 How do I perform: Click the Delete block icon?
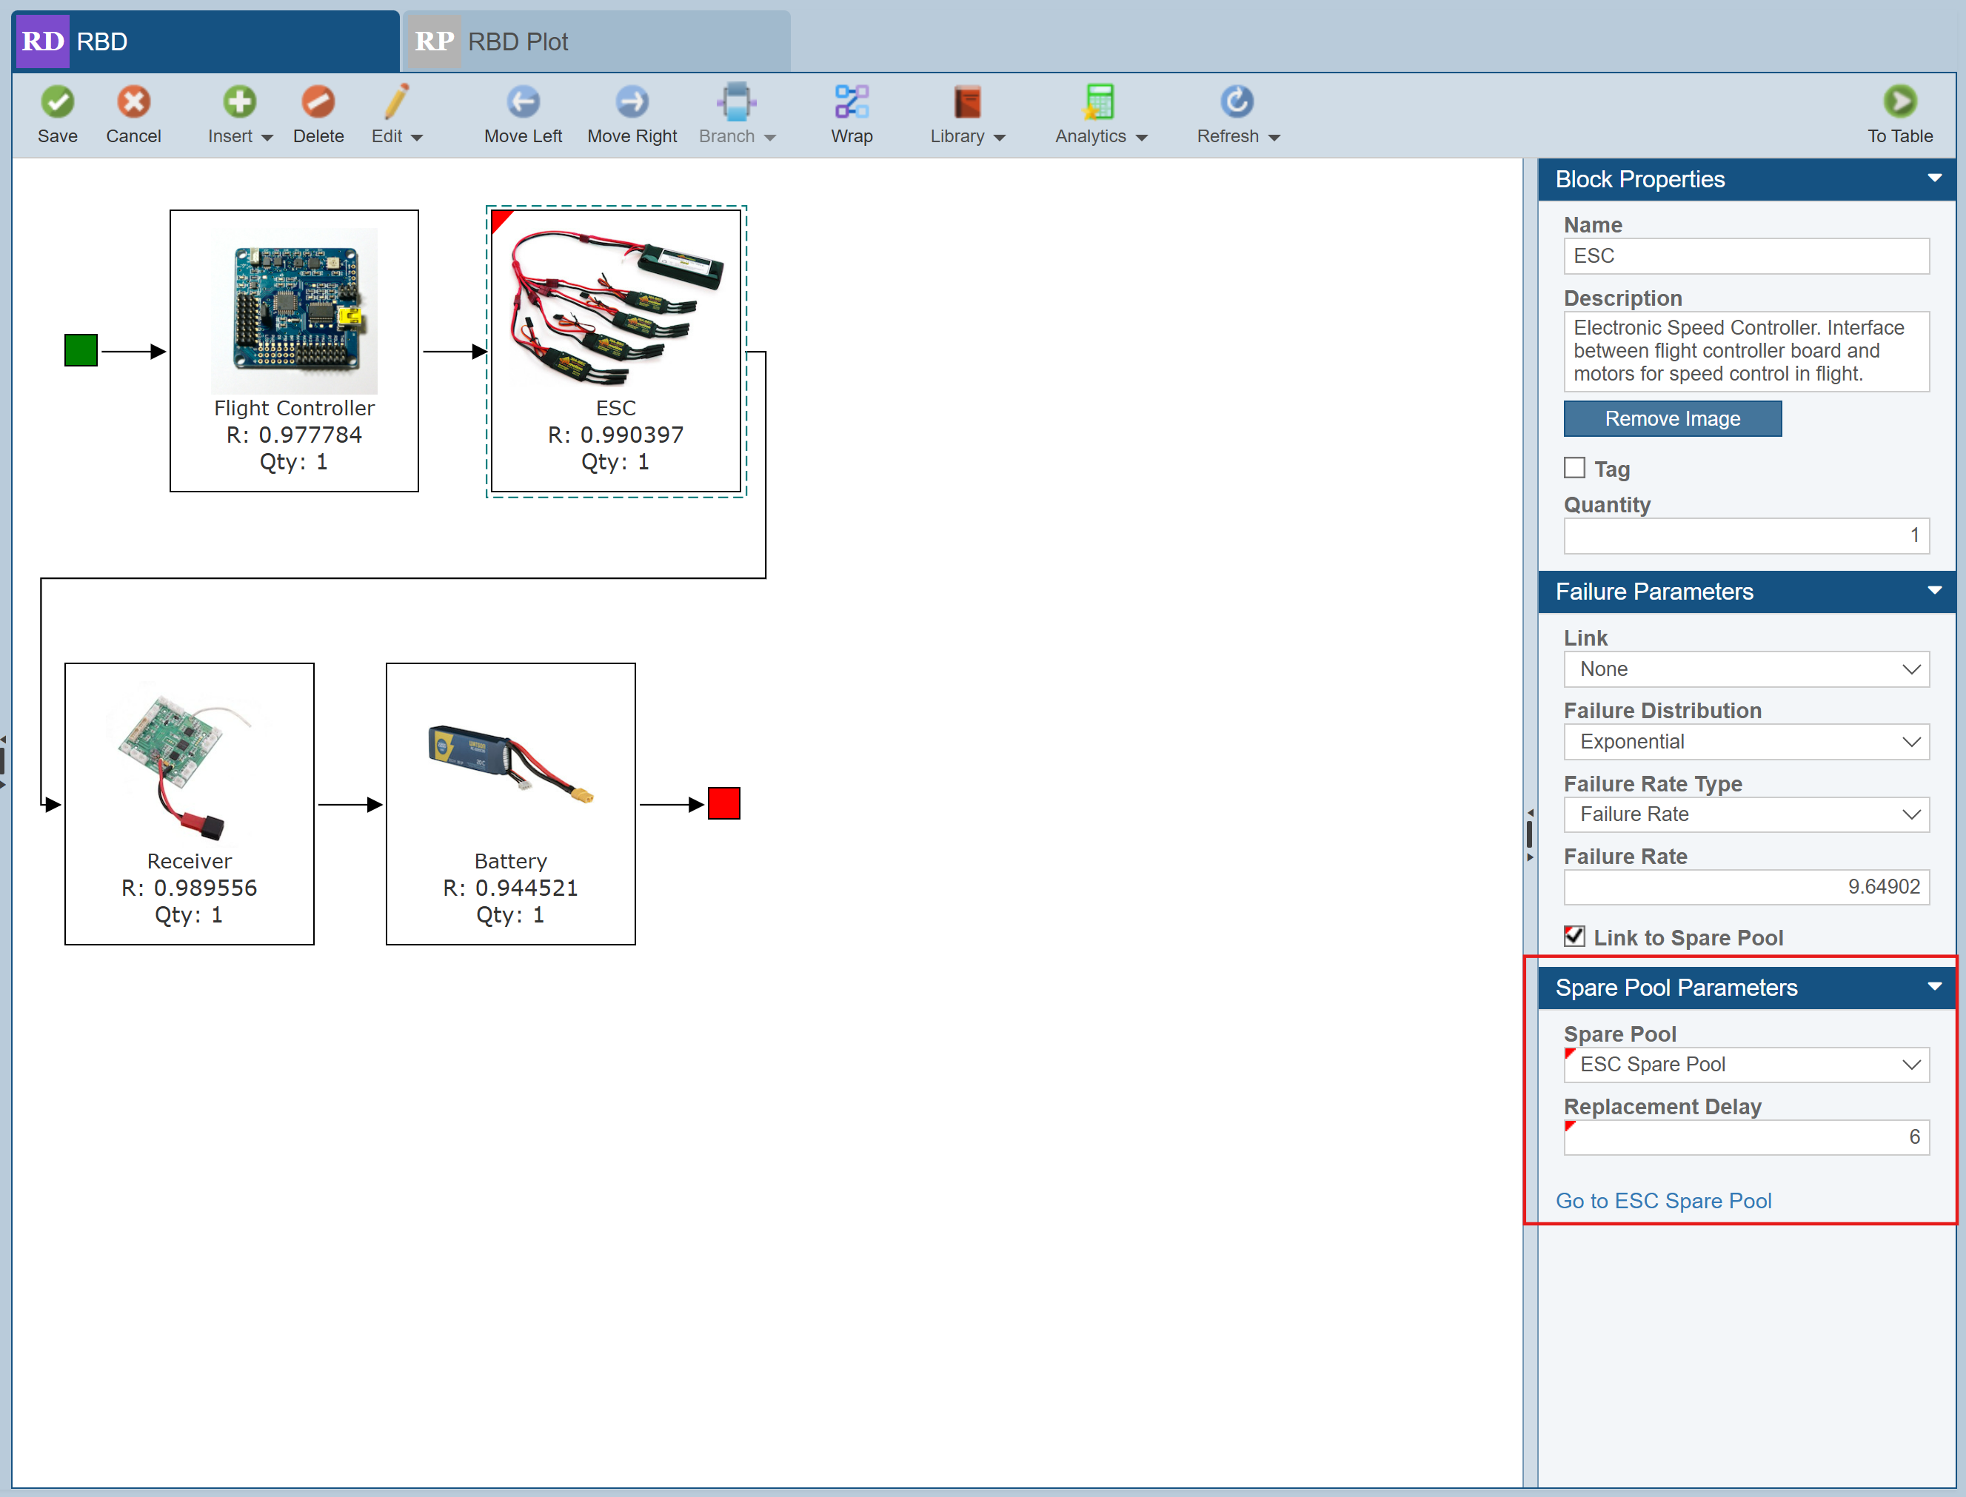(318, 101)
